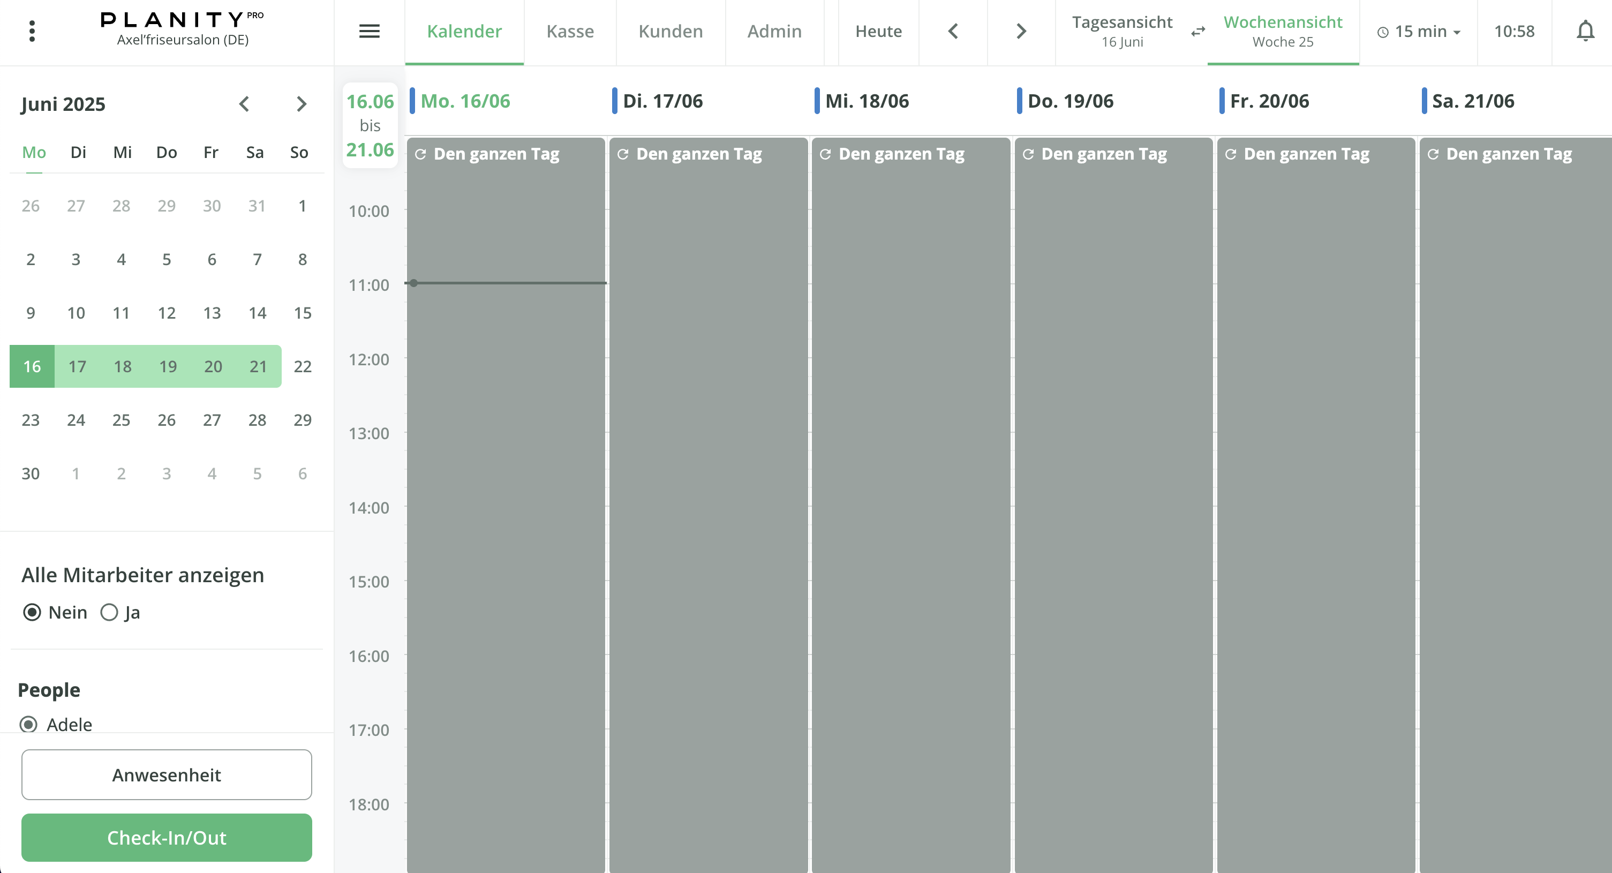Click Sa. 21/06 column header
The image size is (1612, 873).
pos(1474,101)
